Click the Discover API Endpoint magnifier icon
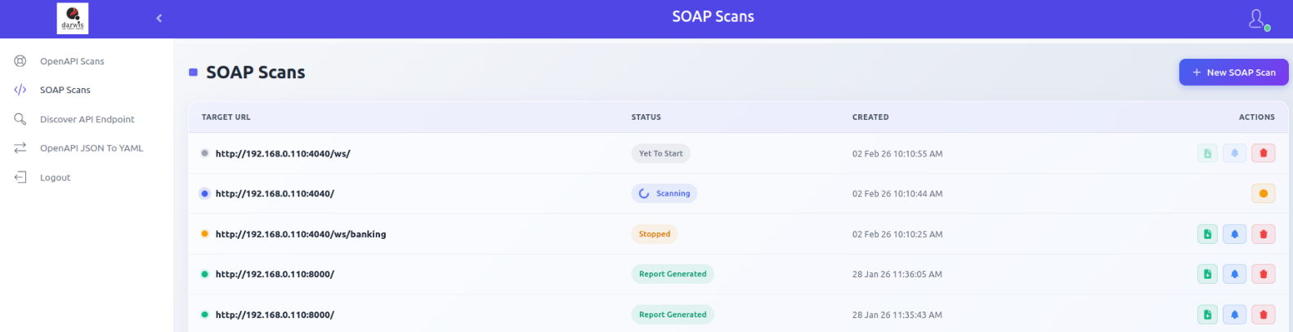Image resolution: width=1293 pixels, height=332 pixels. 20,119
